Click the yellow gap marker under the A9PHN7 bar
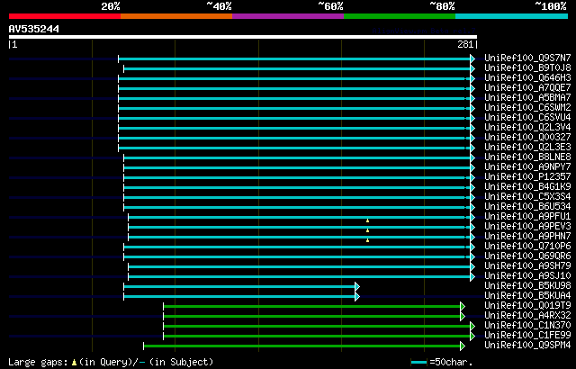This screenshot has width=576, height=369. pos(367,240)
